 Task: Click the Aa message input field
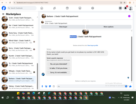pyautogui.click(x=91, y=86)
